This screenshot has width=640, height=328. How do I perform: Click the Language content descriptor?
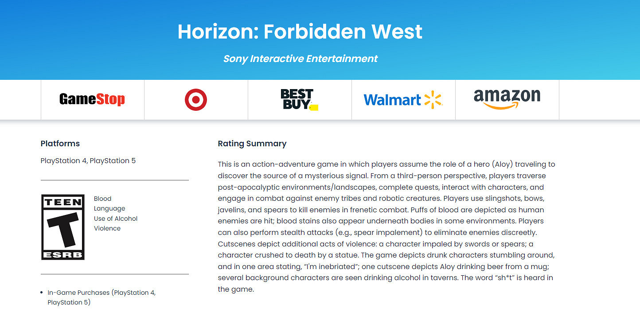click(109, 208)
